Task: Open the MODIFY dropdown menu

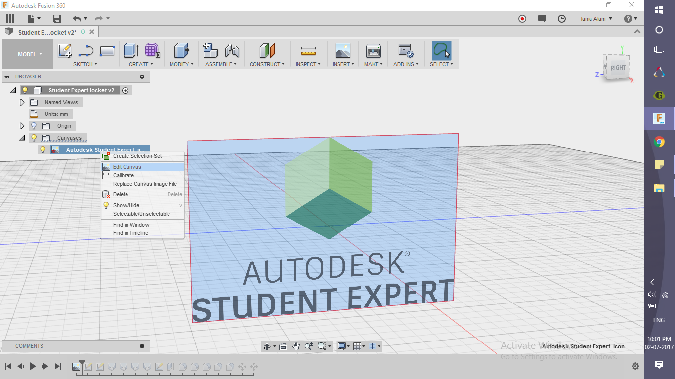Action: (182, 64)
